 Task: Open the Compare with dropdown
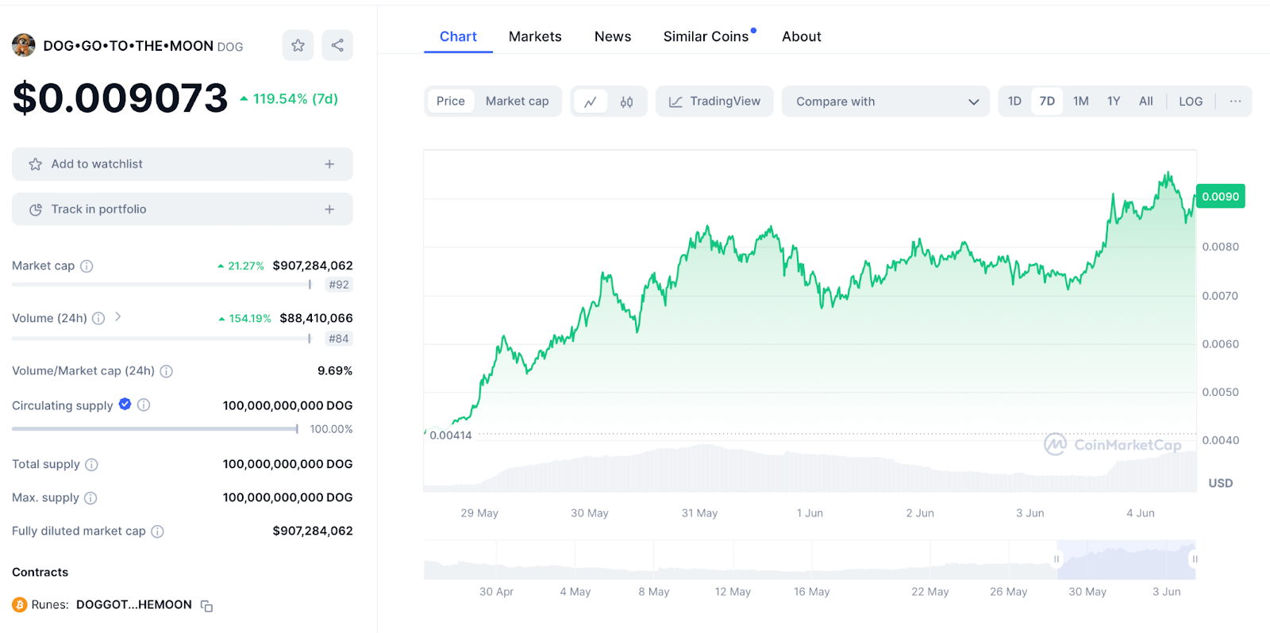point(886,102)
